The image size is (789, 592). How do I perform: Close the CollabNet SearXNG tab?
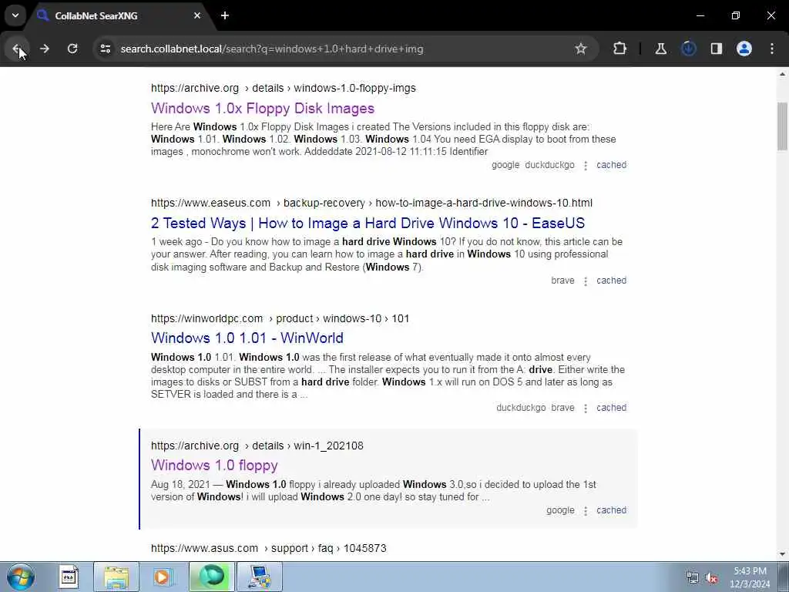[197, 15]
